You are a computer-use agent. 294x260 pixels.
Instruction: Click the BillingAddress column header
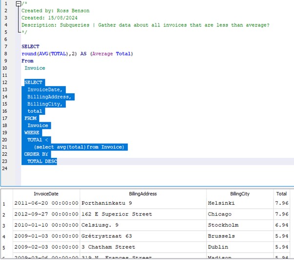click(143, 194)
